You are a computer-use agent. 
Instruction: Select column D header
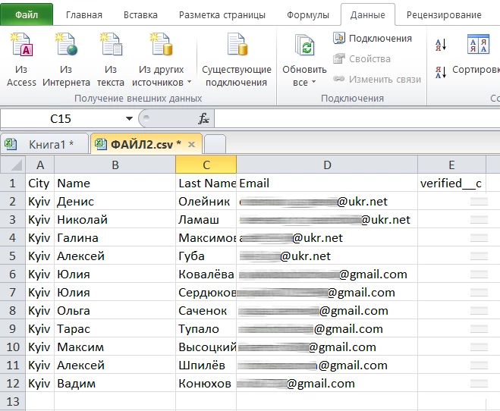tap(326, 165)
